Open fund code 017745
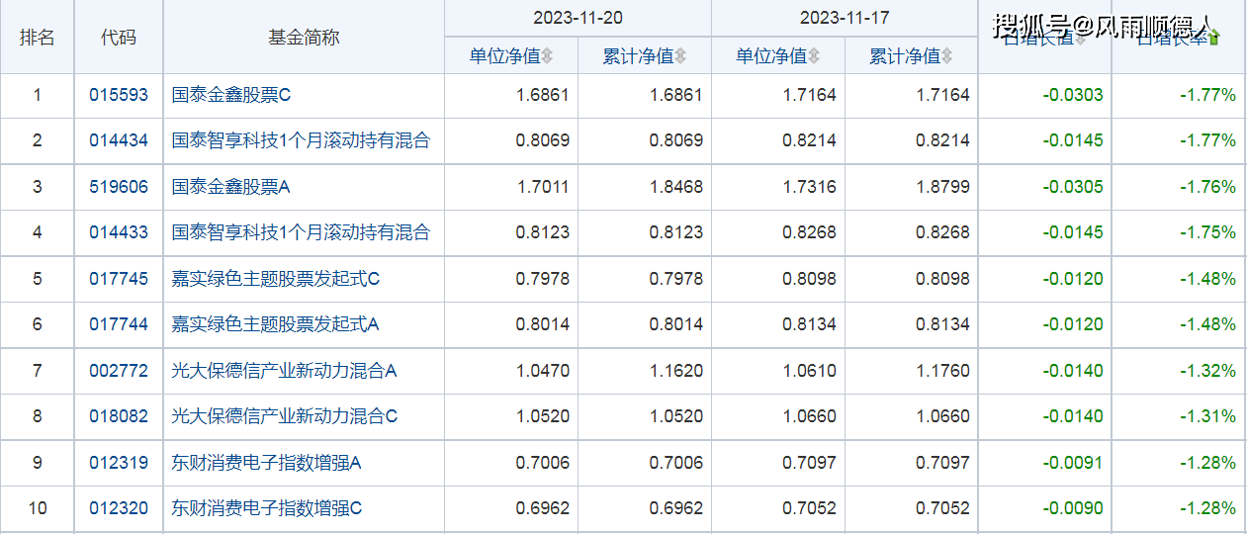The image size is (1247, 534). tap(119, 279)
